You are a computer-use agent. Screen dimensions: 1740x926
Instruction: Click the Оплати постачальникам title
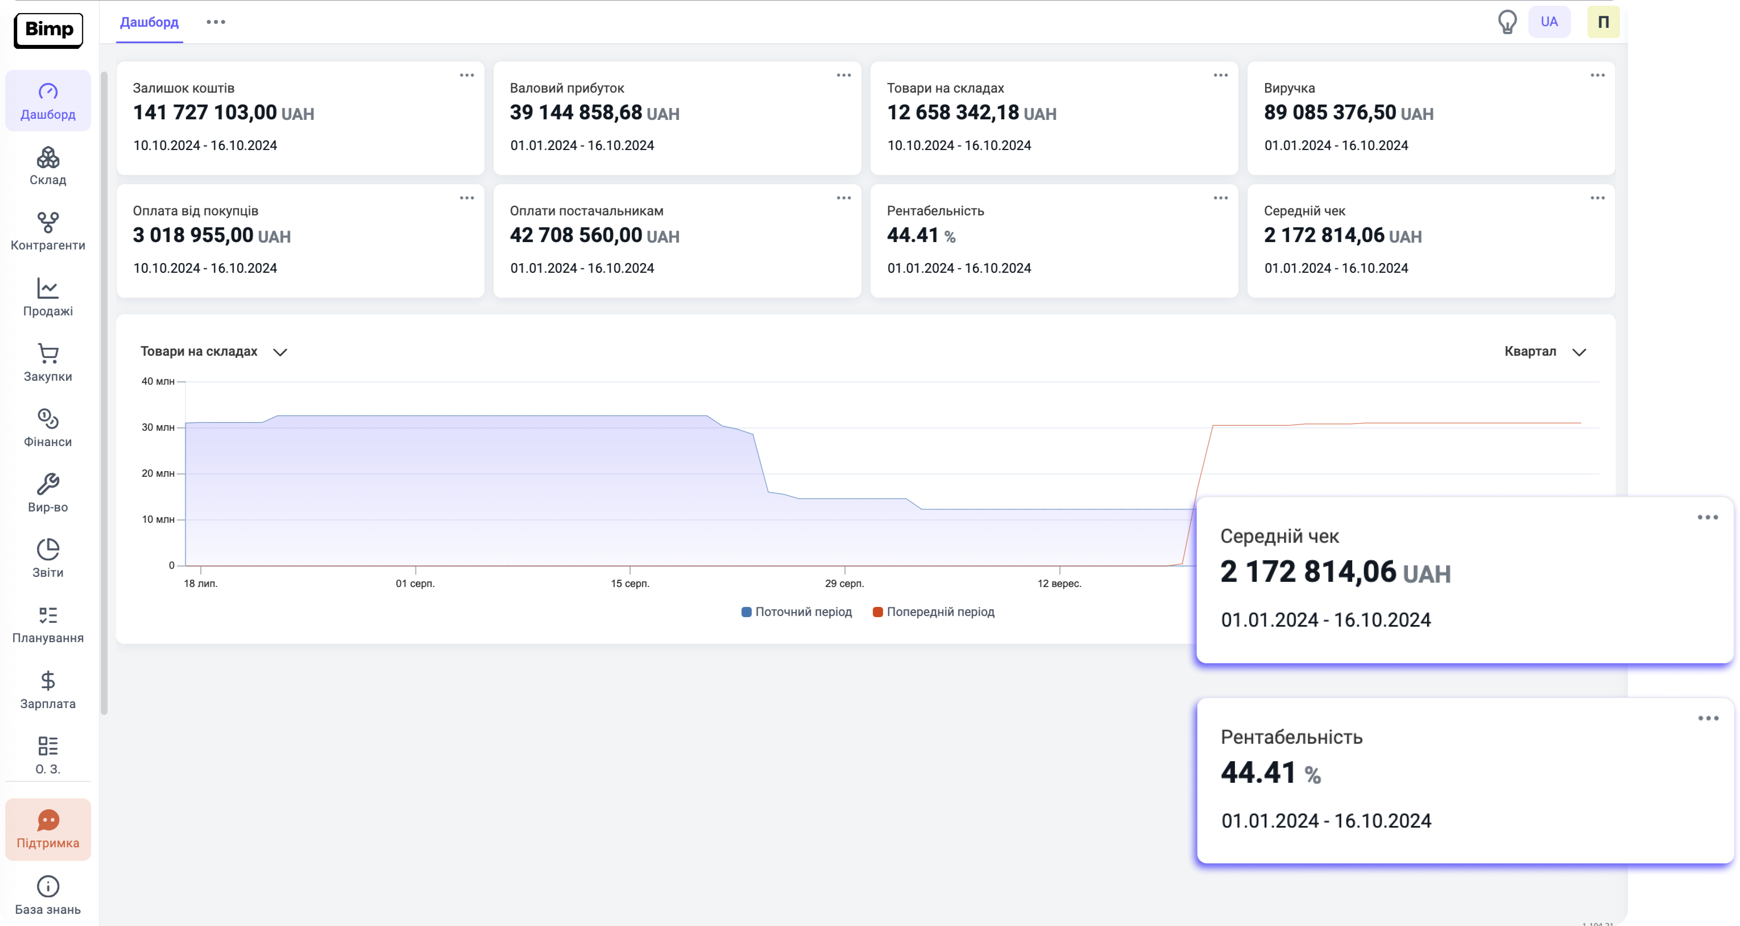586,211
